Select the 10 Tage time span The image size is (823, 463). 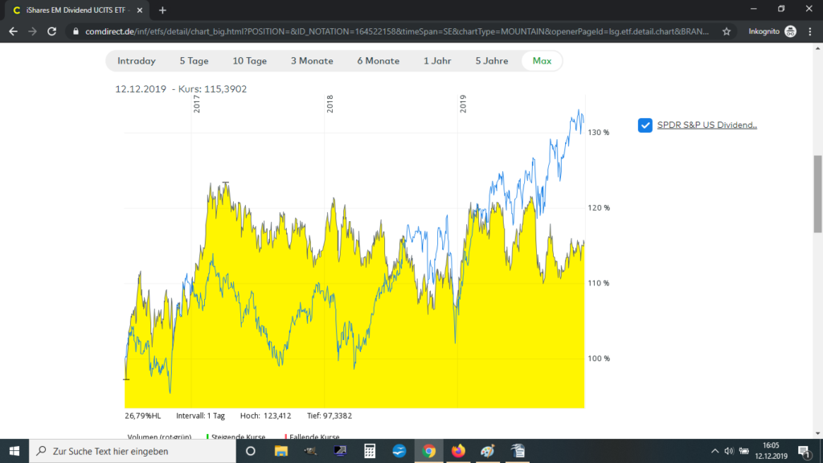point(250,61)
